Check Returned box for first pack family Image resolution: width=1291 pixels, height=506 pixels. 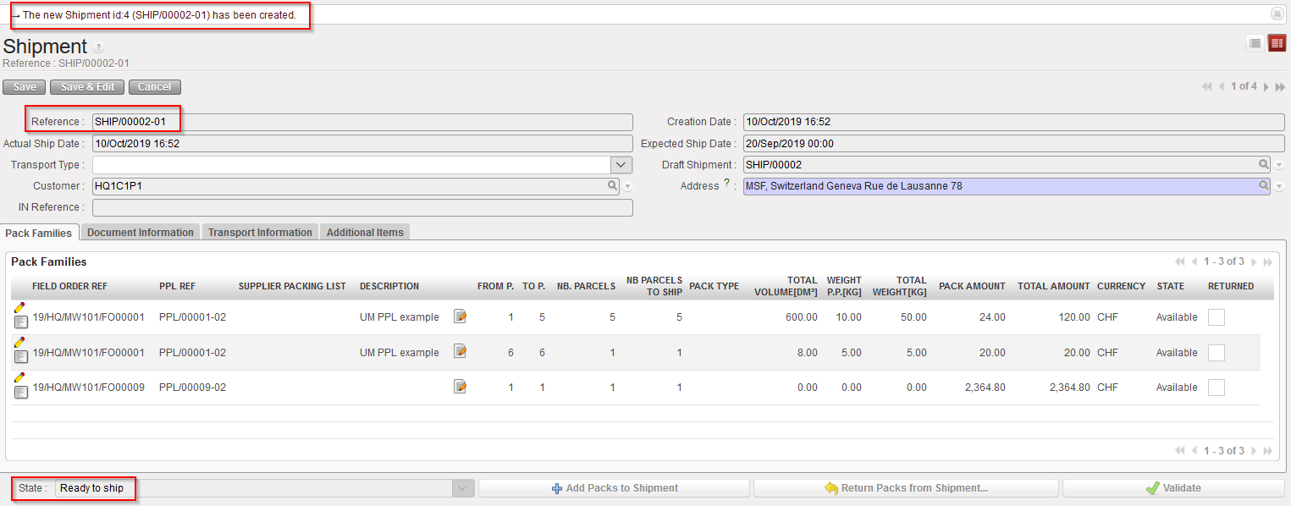click(1216, 317)
